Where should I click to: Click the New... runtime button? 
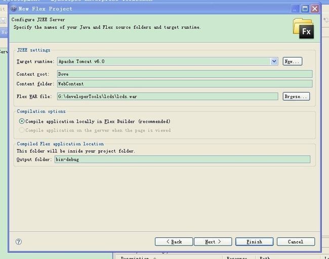pos(292,61)
